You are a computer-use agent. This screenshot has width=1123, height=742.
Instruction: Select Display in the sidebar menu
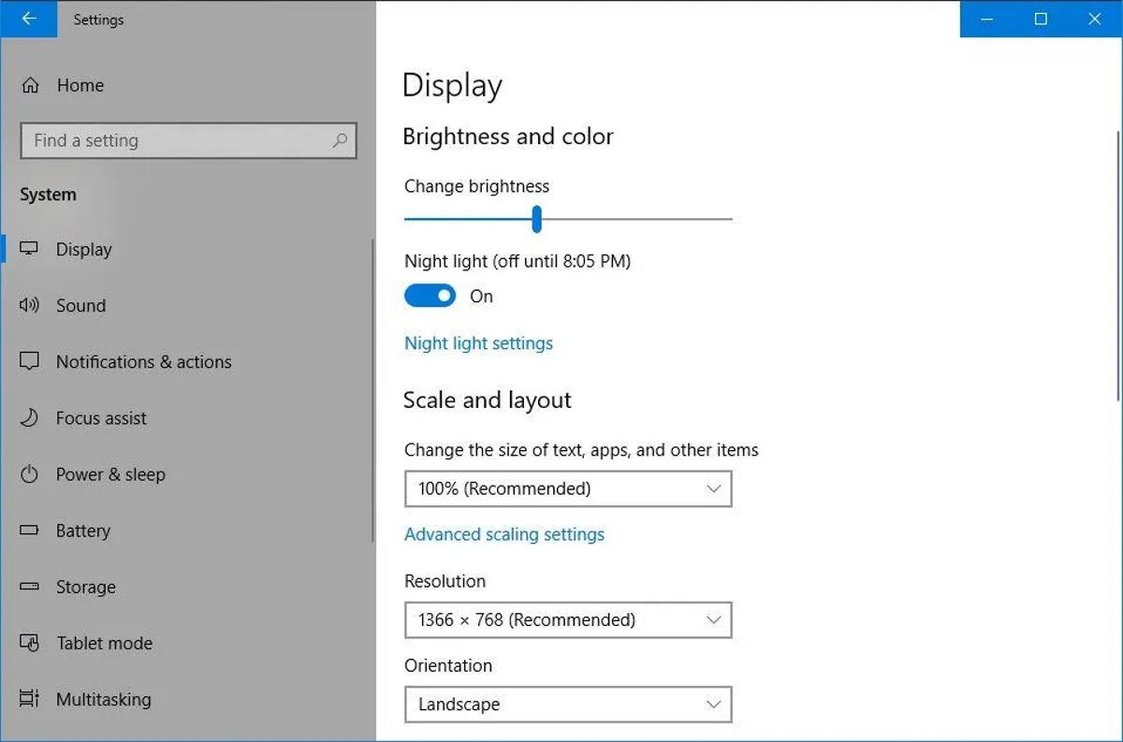click(83, 250)
